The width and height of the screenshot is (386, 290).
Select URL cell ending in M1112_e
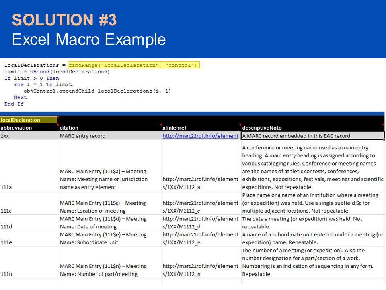201,238
